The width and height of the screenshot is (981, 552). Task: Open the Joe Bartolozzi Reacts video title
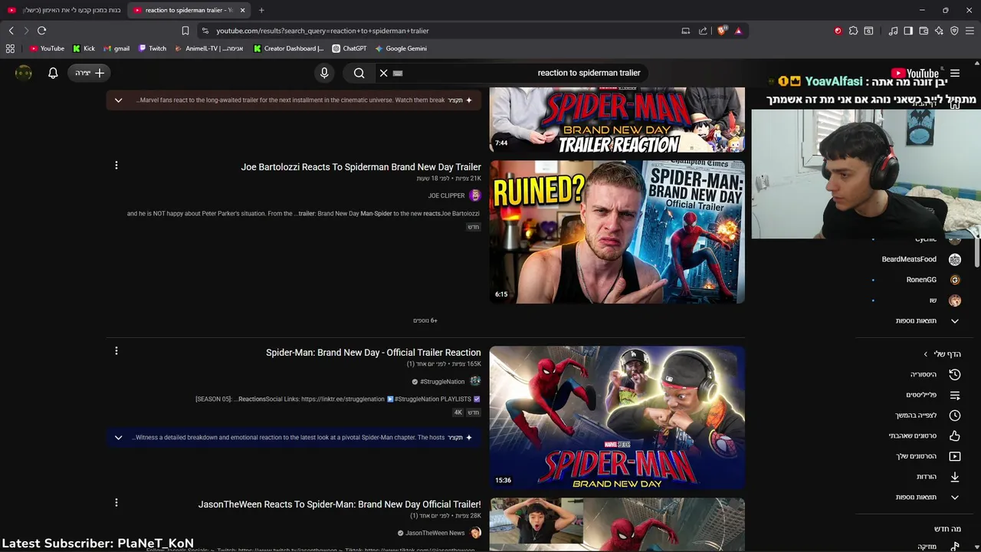[x=361, y=167]
